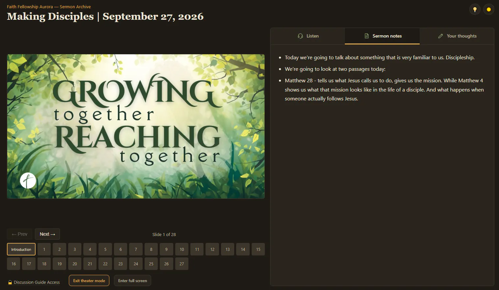The image size is (499, 290).
Task: Toggle the sun theme icon
Action: 488,10
